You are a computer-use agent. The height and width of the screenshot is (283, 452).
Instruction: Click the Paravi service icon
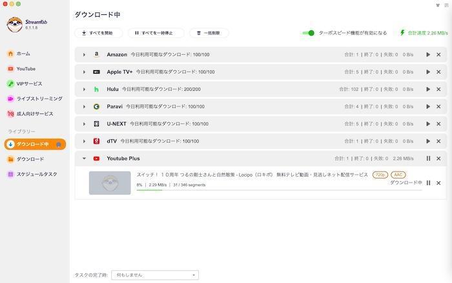pyautogui.click(x=97, y=106)
